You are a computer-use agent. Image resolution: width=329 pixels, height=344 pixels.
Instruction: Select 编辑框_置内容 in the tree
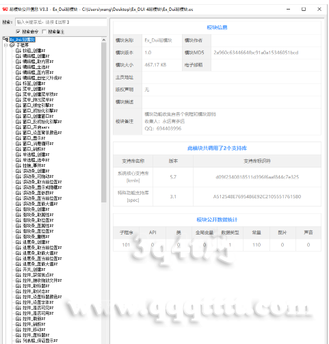click(x=38, y=72)
